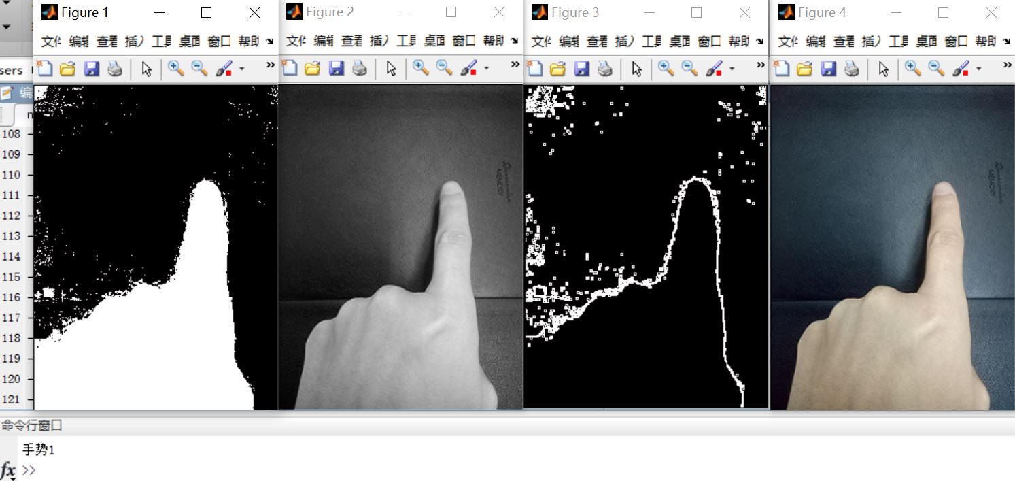
Task: Click the fx function browser icon
Action: coord(8,470)
